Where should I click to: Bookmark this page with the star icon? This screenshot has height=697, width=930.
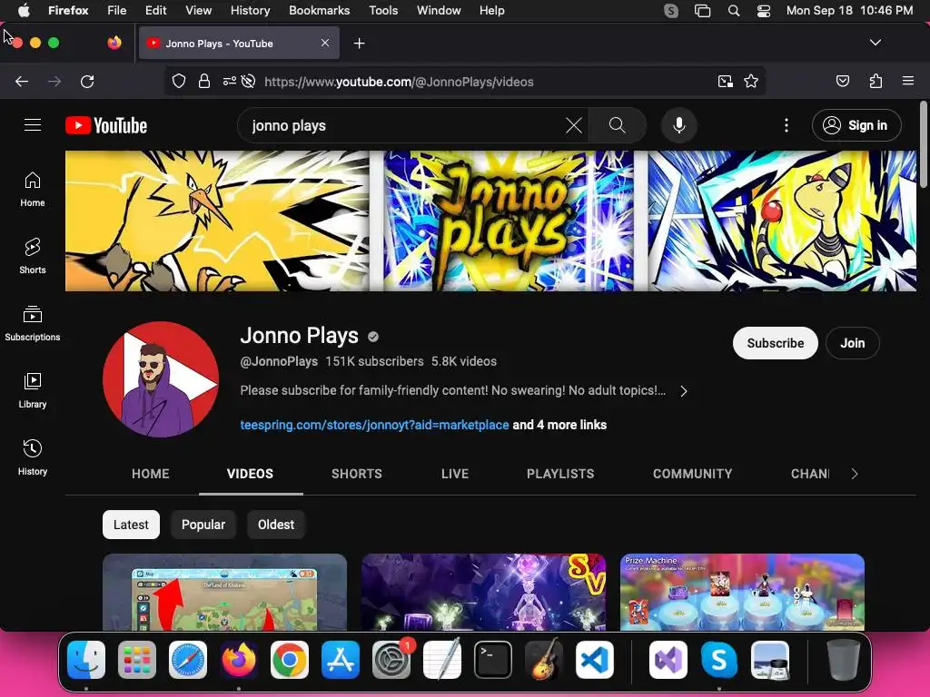[x=751, y=81]
